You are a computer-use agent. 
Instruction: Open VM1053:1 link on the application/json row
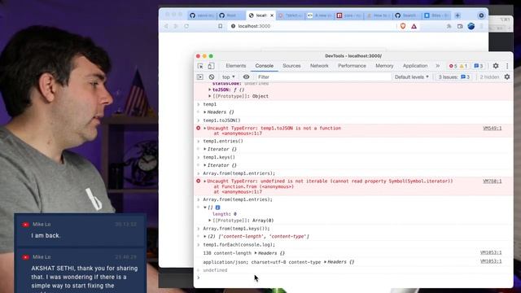pyautogui.click(x=491, y=261)
